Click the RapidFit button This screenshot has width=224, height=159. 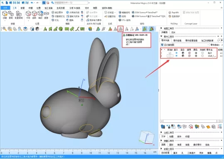[x=174, y=12]
